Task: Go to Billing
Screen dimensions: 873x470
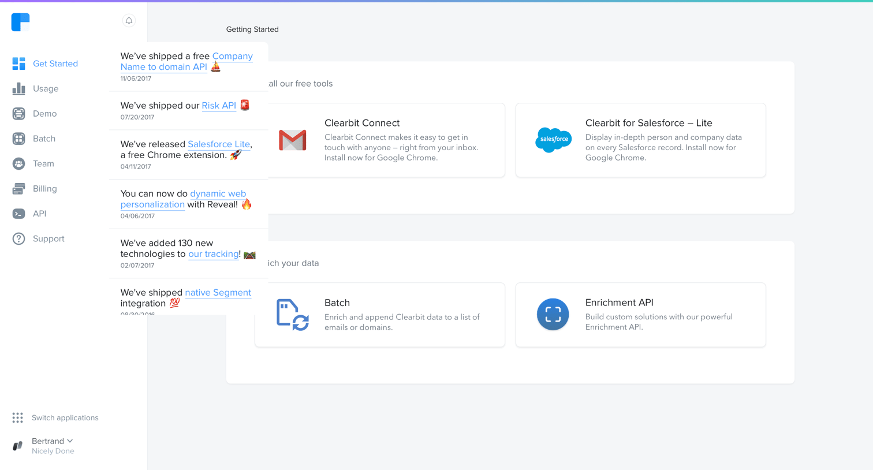Action: [44, 189]
